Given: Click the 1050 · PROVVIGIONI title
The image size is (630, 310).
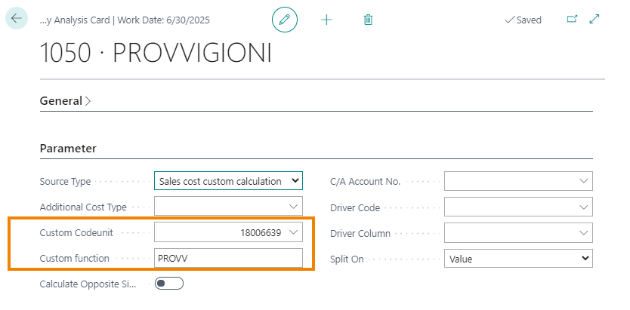Looking at the screenshot, I should [156, 53].
